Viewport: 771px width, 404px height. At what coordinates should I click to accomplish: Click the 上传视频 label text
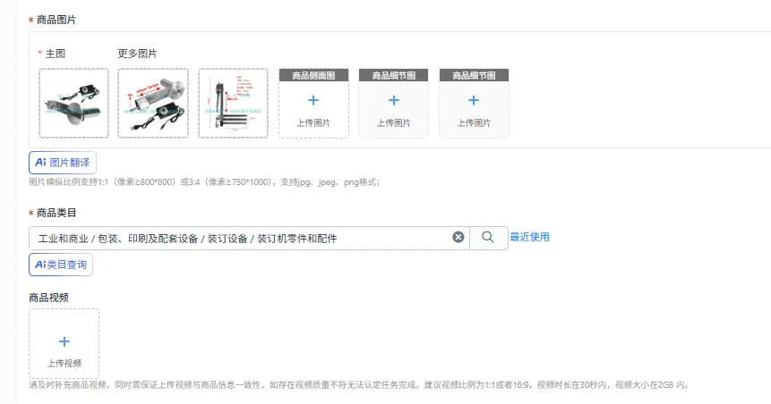pos(64,363)
